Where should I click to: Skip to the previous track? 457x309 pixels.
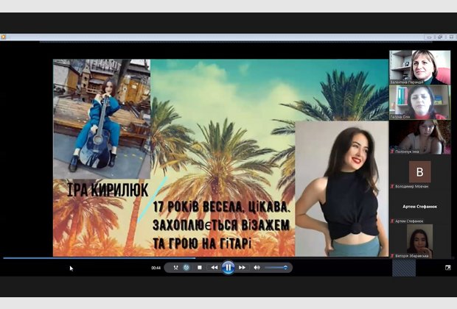pyautogui.click(x=214, y=268)
